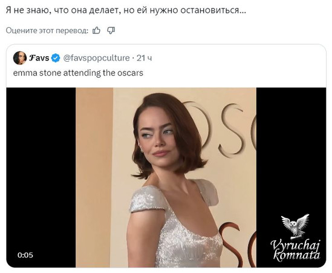Open the Favs profile avatar
The height and width of the screenshot is (273, 332).
pos(20,58)
